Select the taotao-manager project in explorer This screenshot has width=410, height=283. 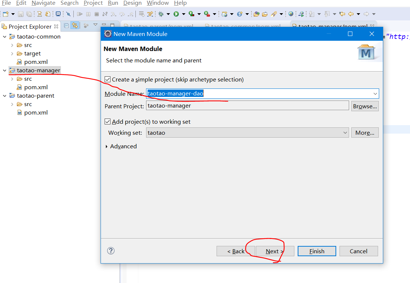point(39,70)
